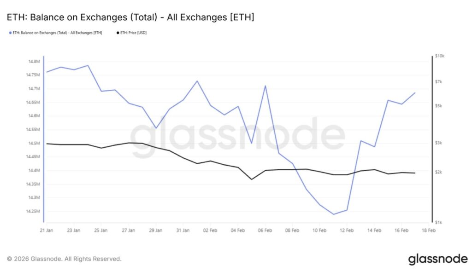
Task: Click the balance line peak at 06 Feb
Action: coord(265,86)
